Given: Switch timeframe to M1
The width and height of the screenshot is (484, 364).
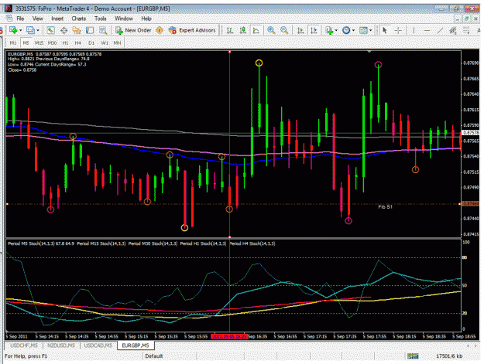Looking at the screenshot, I should tap(12, 43).
